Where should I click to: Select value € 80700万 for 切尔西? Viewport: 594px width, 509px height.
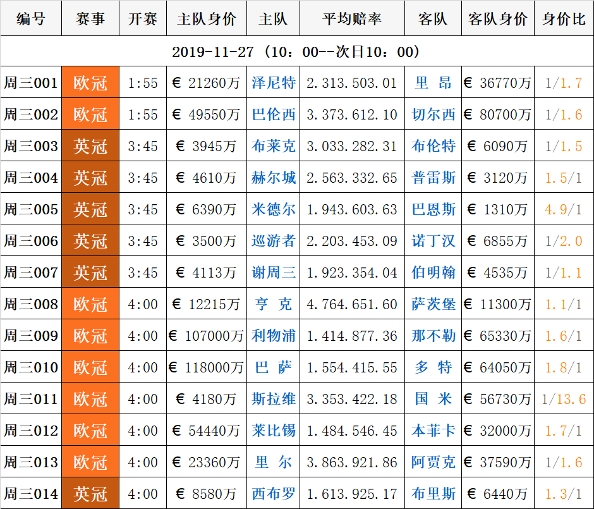[497, 114]
